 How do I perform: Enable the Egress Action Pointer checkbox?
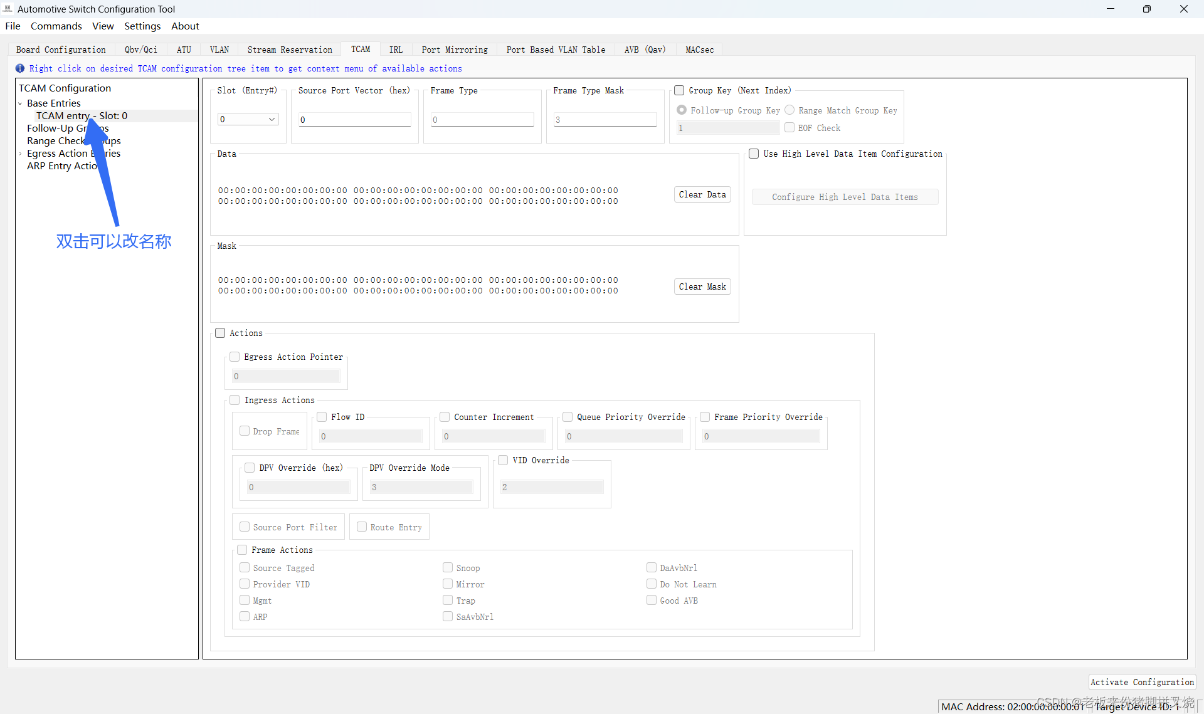click(235, 357)
